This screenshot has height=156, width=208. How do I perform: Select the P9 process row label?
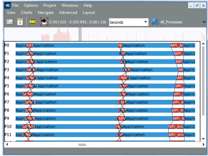click(x=7, y=119)
